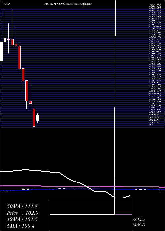
Task: Click the final white candlestick in the series
Action: click(38, 118)
